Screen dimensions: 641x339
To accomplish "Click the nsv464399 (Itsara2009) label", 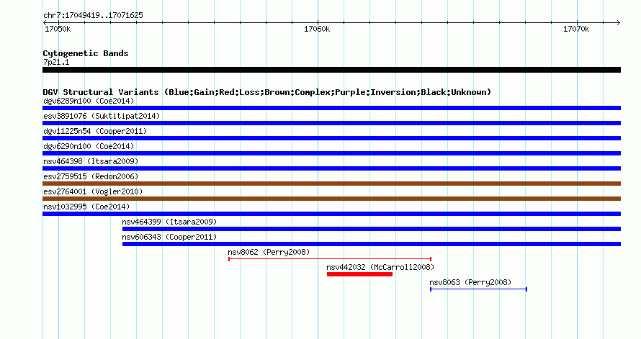I will click(169, 222).
